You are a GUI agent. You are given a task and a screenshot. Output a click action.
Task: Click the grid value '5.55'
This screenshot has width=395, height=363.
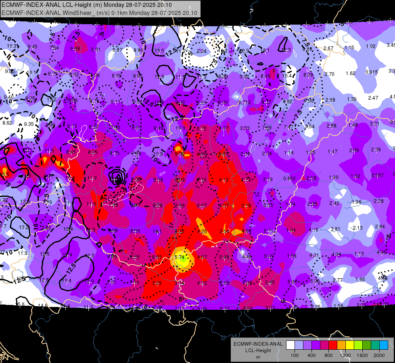(268, 205)
